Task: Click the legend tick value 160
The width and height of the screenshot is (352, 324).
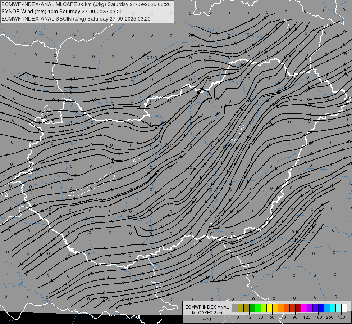Action: pyautogui.click(x=318, y=317)
